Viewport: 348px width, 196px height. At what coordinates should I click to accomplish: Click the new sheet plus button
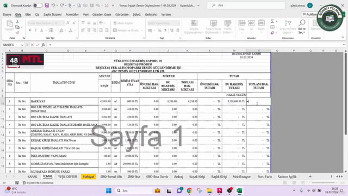pyautogui.click(x=310, y=176)
